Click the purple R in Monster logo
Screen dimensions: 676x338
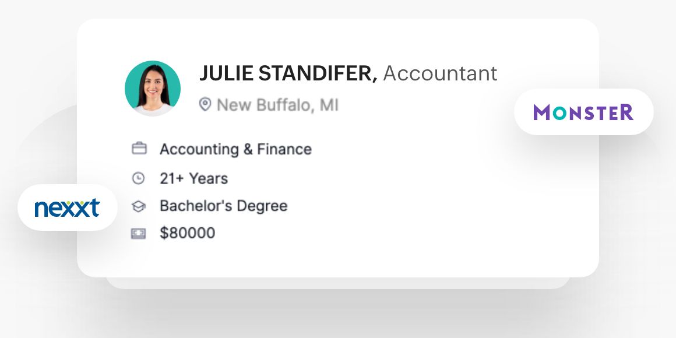pos(626,112)
